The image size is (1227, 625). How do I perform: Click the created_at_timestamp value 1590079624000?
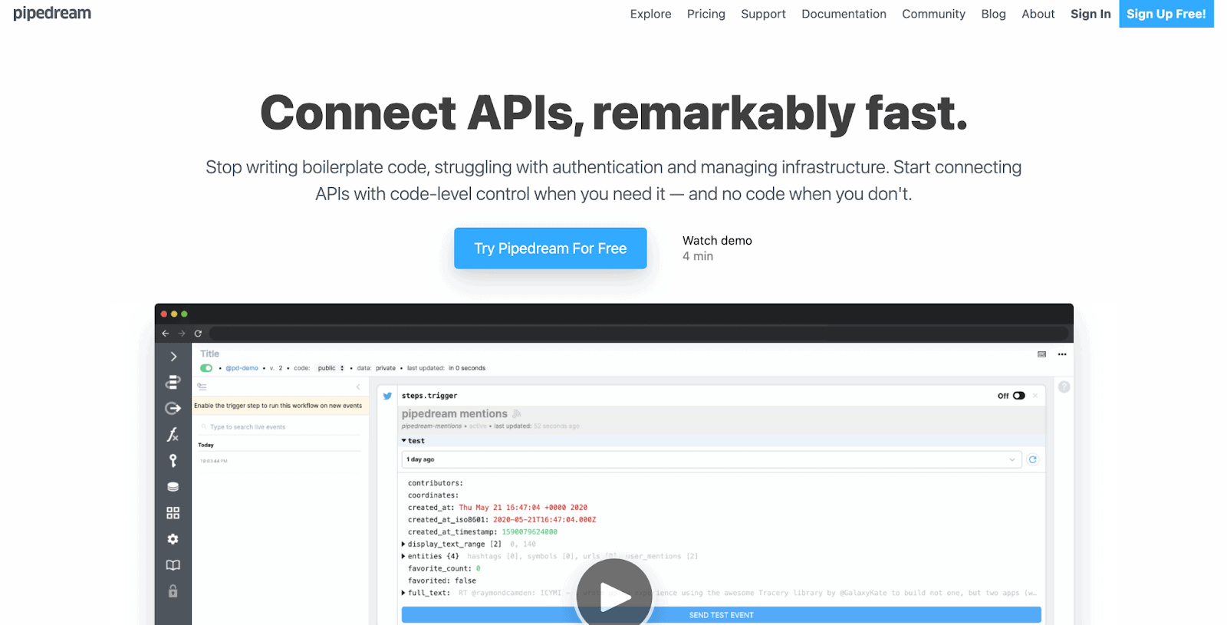pyautogui.click(x=529, y=532)
